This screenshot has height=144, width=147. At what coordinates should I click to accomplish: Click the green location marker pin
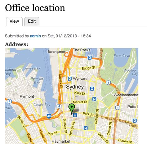click(72, 109)
